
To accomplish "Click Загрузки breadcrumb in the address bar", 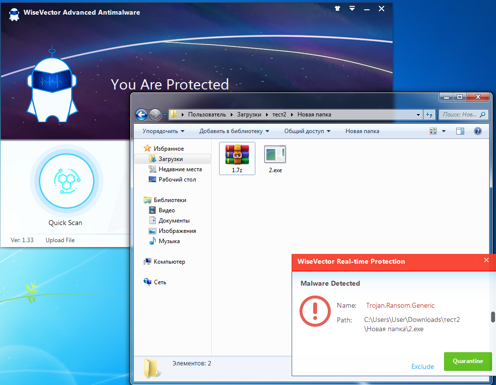I will [249, 114].
